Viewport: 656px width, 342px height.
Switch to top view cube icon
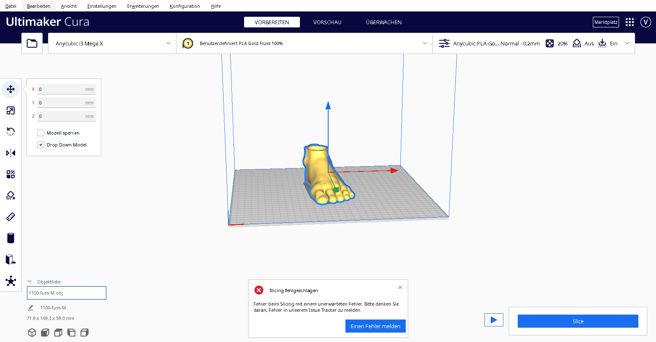click(x=58, y=333)
